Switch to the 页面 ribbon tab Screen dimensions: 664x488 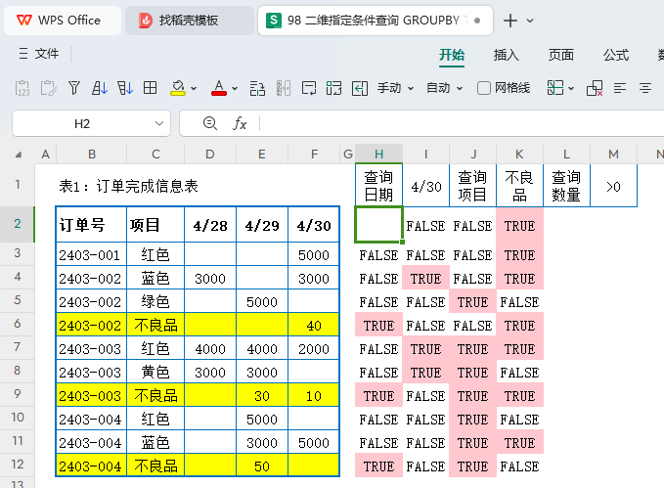tap(561, 55)
